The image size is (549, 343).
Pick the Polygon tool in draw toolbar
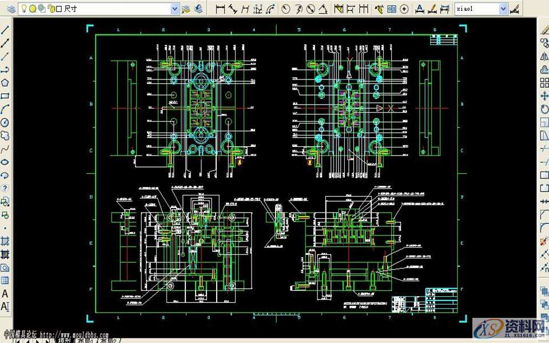[5, 82]
